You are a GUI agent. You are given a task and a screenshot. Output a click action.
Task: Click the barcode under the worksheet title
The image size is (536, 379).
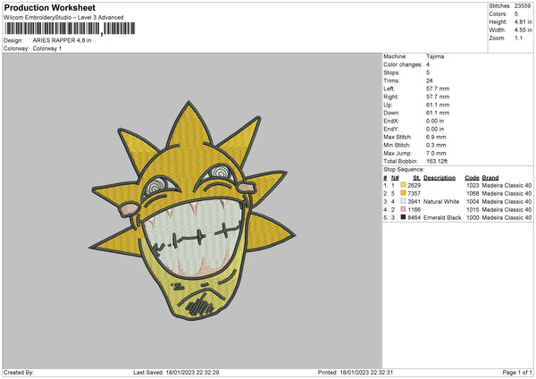[70, 29]
